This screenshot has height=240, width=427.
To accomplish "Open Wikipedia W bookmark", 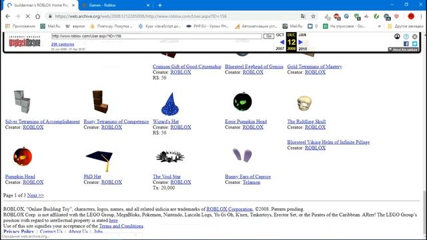I will tap(75, 26).
